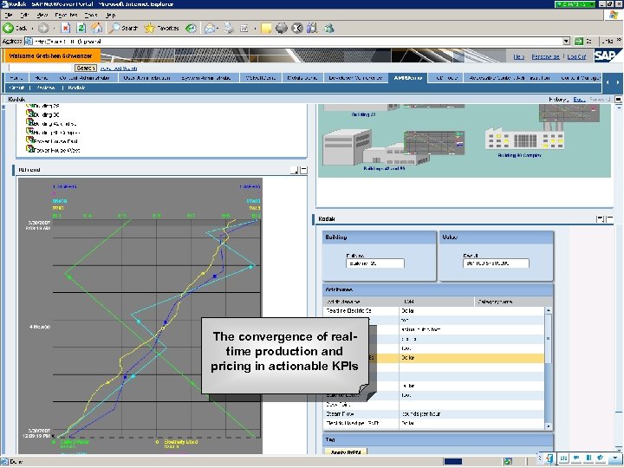Expand the Links toolbar chevron
Screen dimensions: 624x468
click(619, 40)
